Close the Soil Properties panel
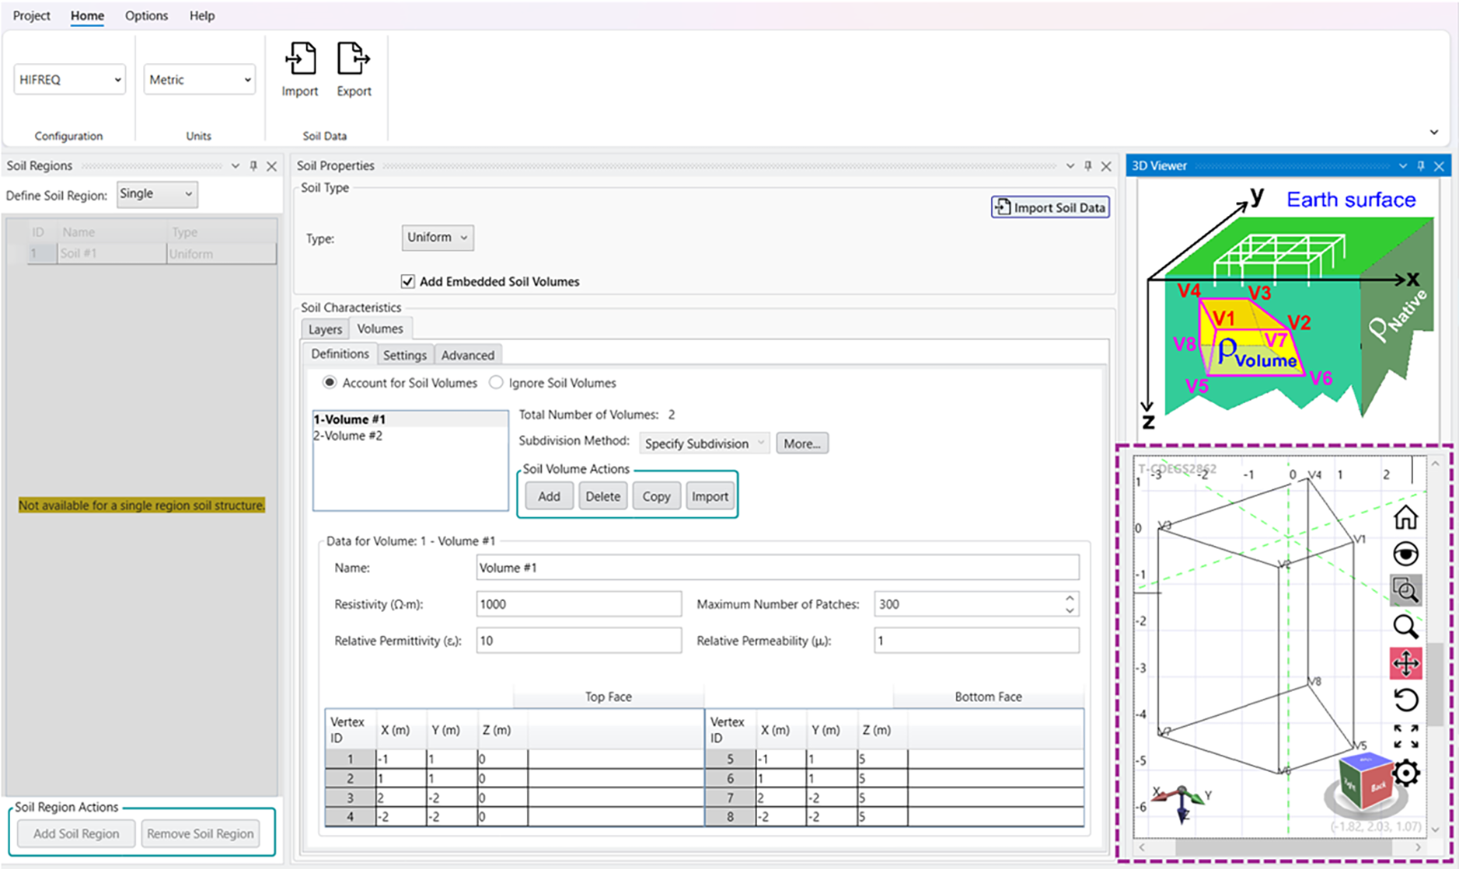Viewport: 1459px width, 869px height. click(x=1106, y=166)
